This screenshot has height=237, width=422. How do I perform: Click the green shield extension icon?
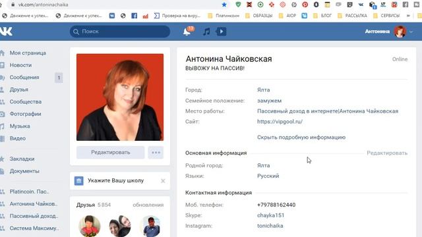tap(238, 5)
